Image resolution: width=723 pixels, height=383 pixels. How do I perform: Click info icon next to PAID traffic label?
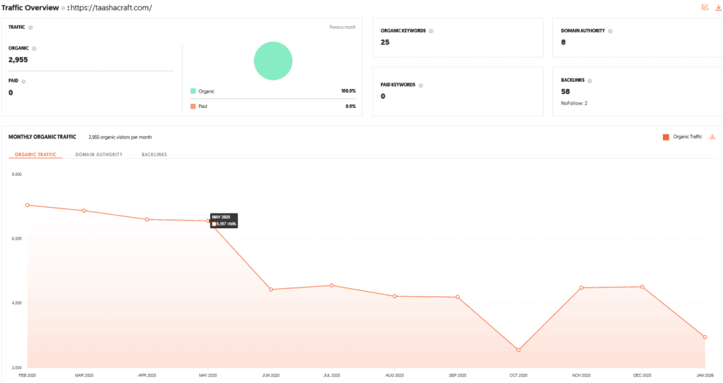coord(24,81)
